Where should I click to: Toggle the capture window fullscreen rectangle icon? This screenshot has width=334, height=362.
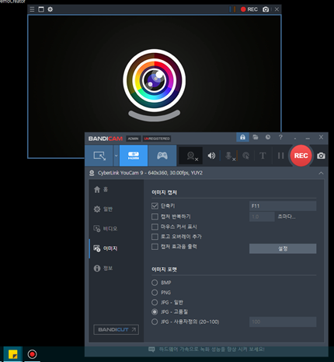click(41, 9)
